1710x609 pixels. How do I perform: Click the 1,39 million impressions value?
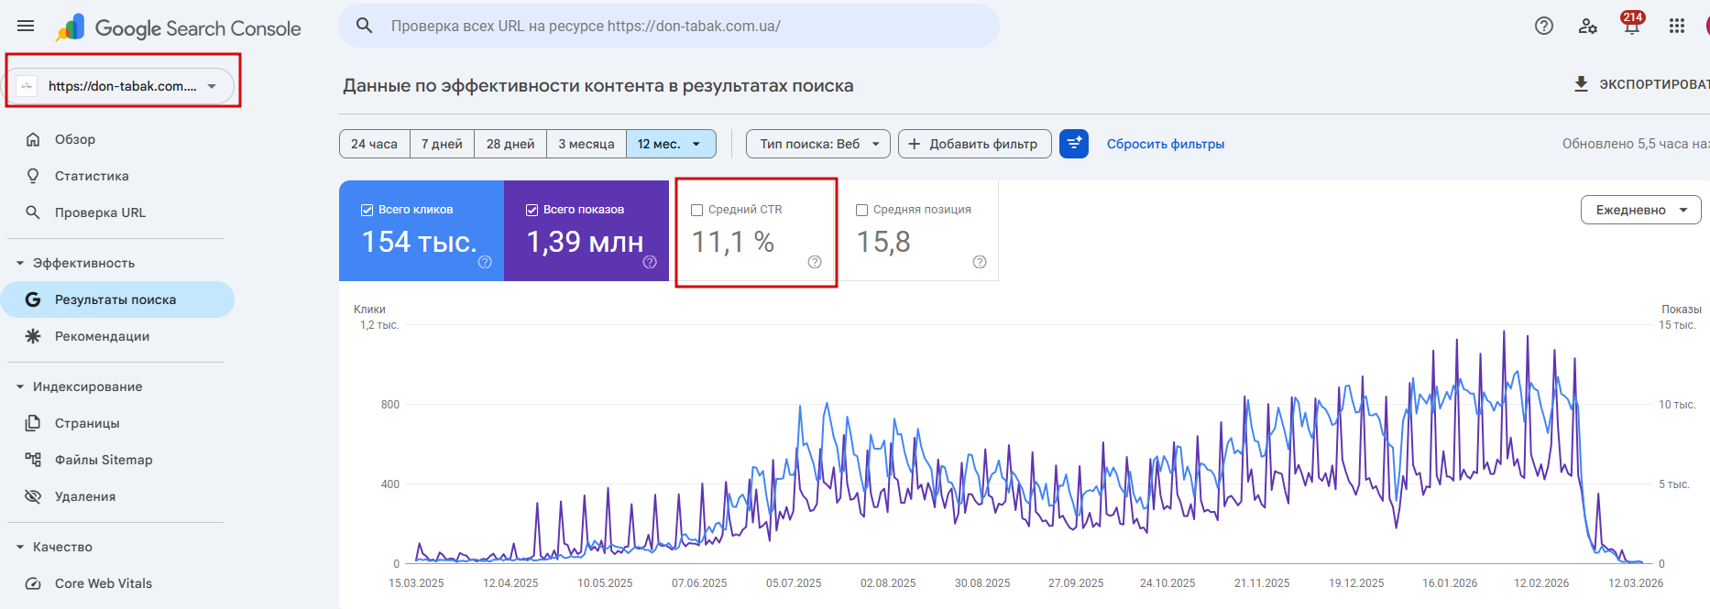pyautogui.click(x=585, y=242)
